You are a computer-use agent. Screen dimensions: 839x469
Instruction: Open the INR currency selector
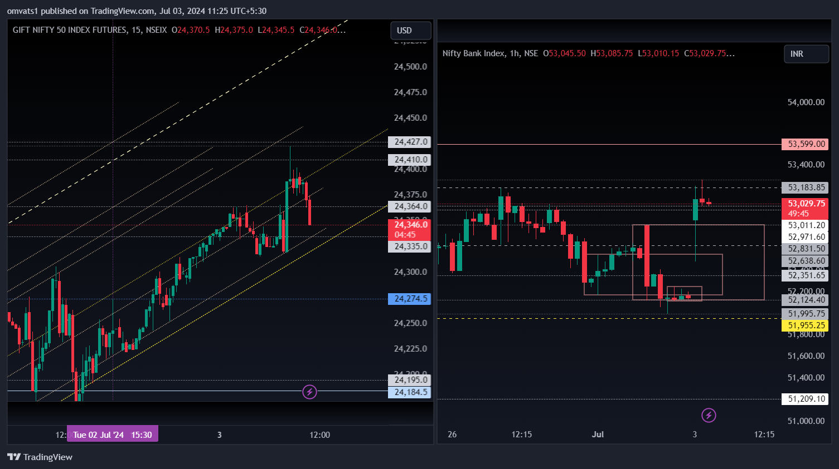[x=806, y=54]
